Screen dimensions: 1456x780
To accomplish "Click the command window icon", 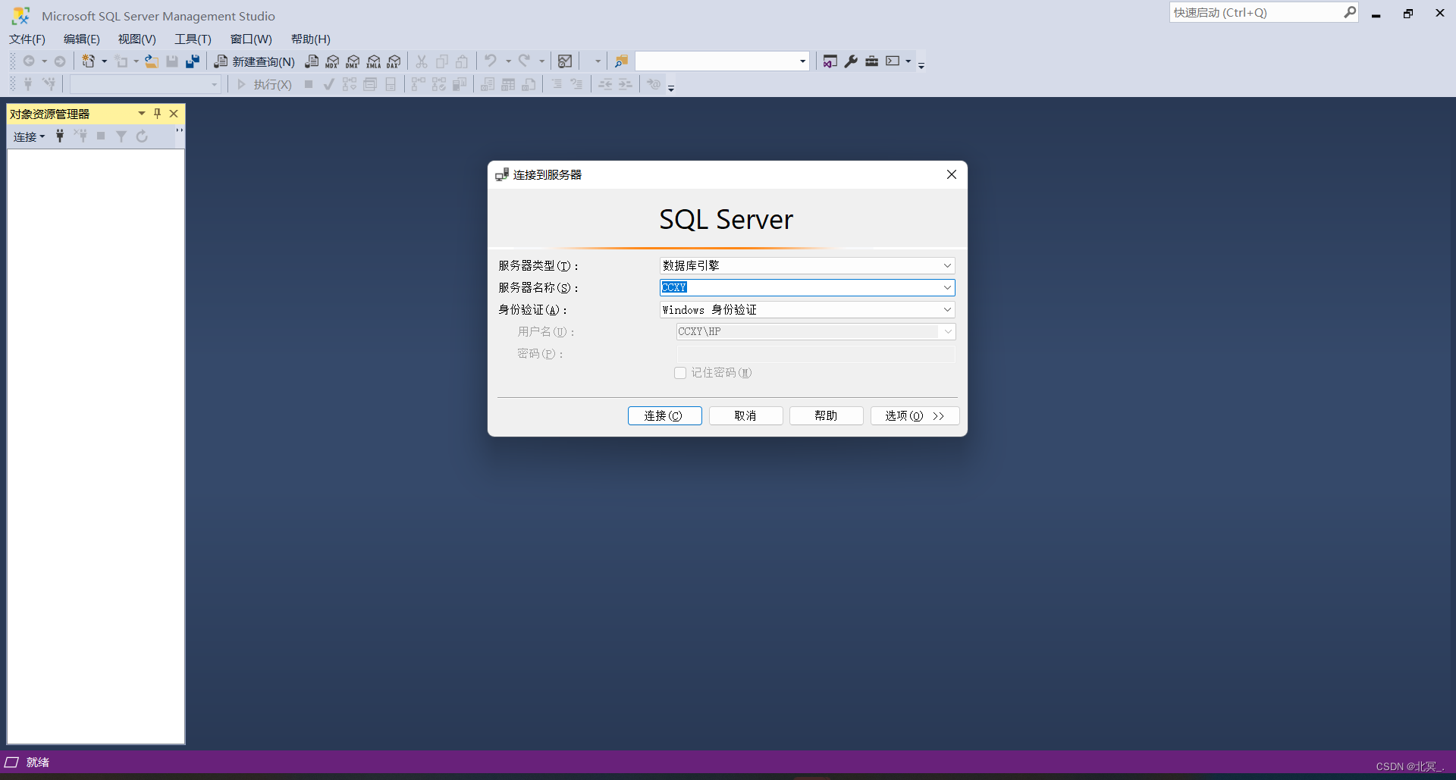I will click(893, 61).
